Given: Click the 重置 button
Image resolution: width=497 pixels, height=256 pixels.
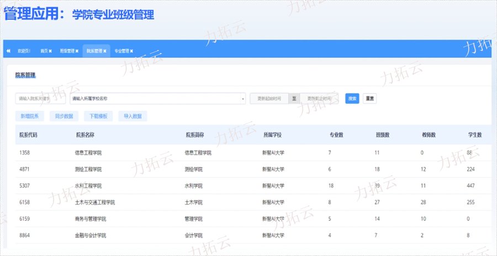Looking at the screenshot, I should click(x=369, y=99).
